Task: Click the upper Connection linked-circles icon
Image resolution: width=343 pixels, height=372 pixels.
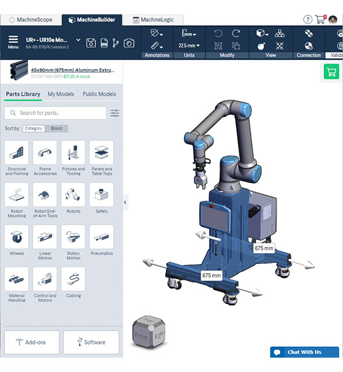Action: (x=309, y=33)
